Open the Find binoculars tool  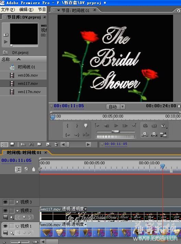[31, 145]
